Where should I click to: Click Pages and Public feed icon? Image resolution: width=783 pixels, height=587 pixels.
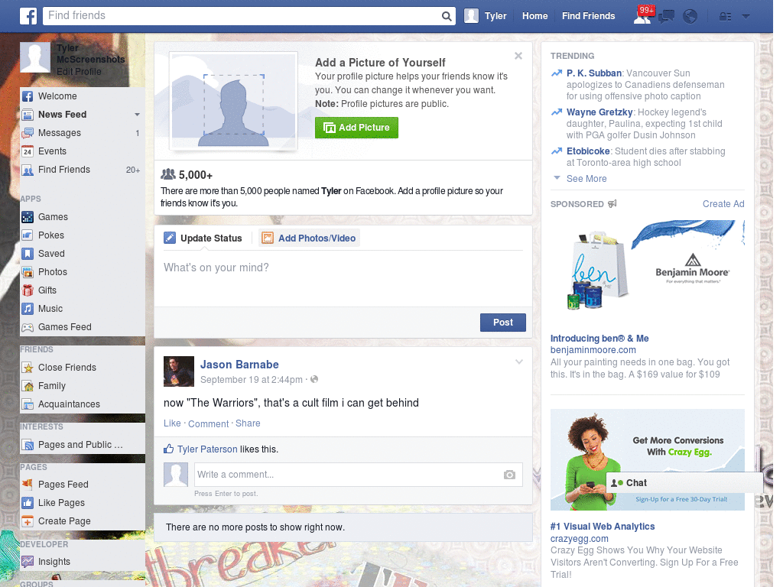tap(28, 446)
